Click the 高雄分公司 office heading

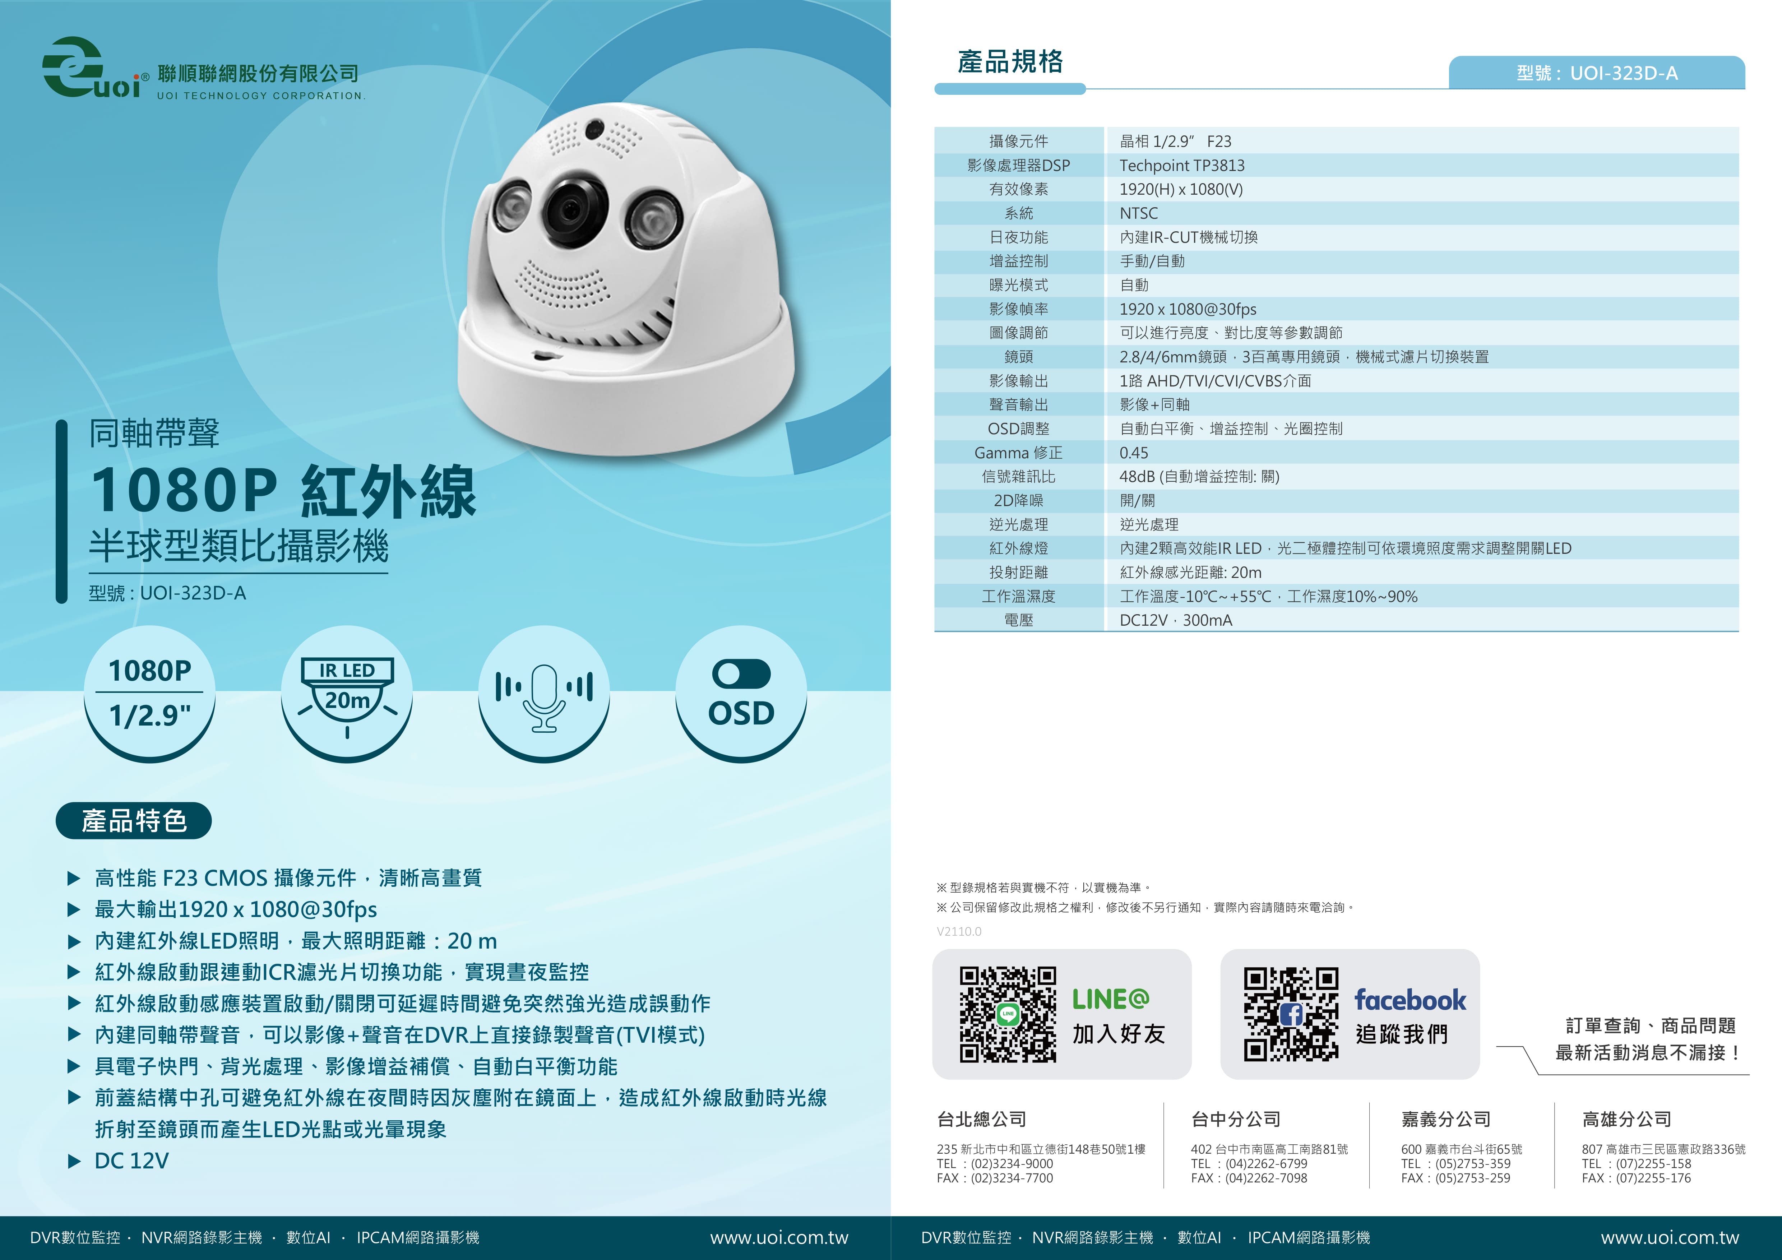[1627, 1119]
